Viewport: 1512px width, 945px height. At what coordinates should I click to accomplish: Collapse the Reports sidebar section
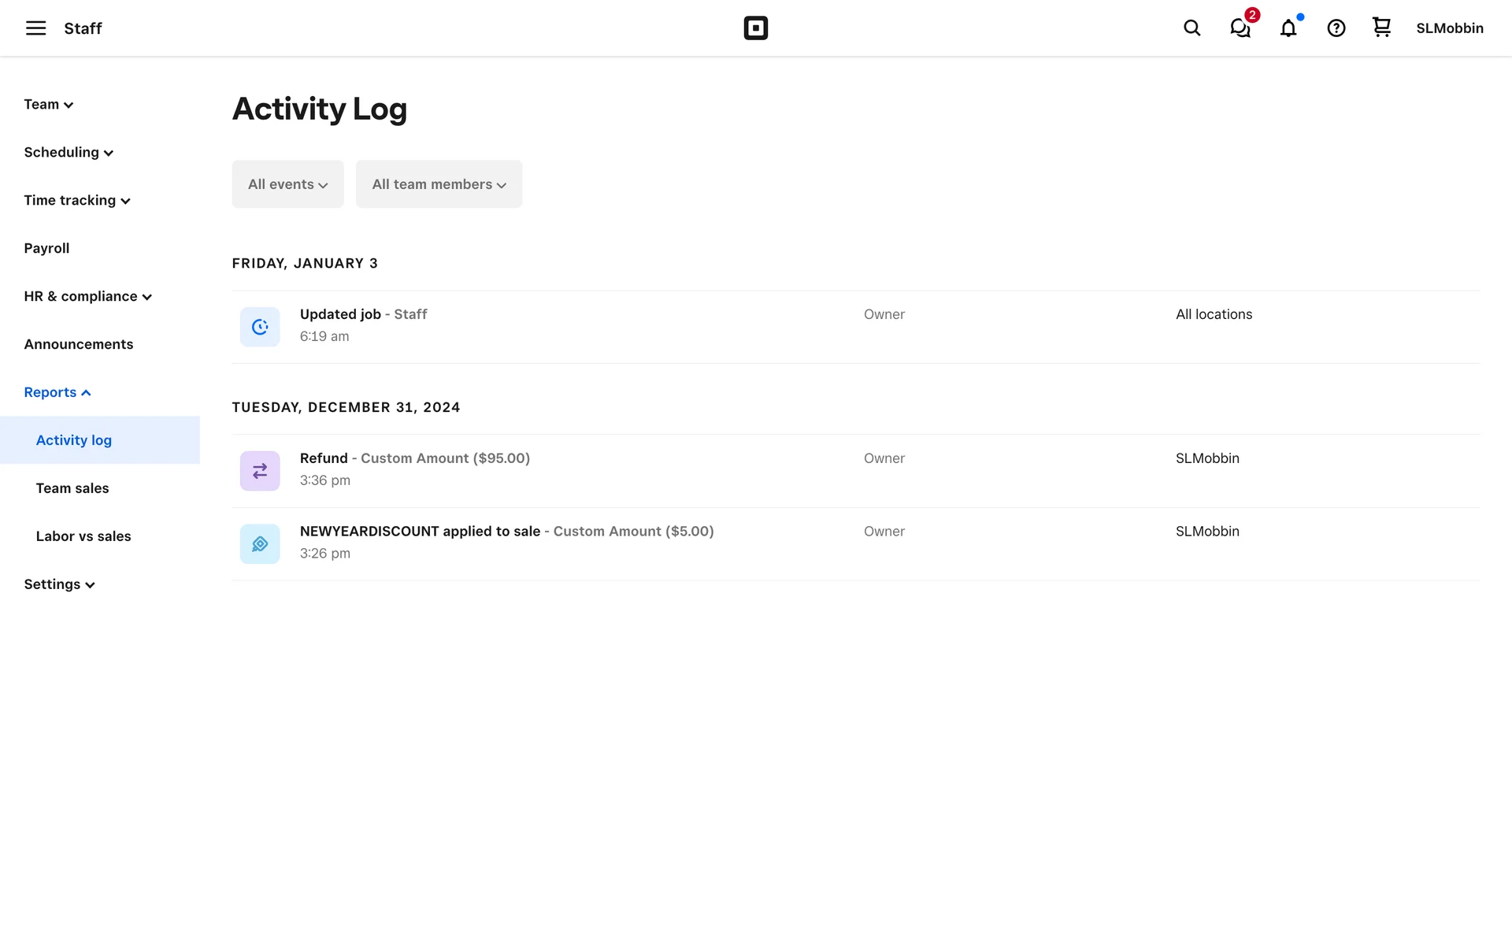tap(57, 392)
